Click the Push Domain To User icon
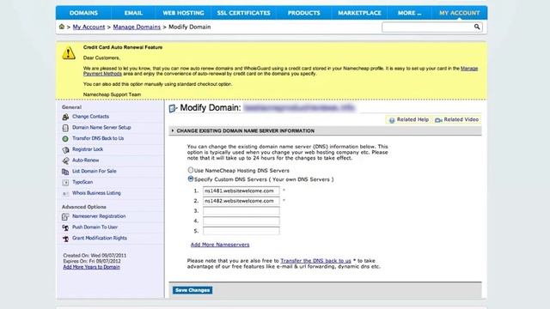This screenshot has width=550, height=309. pyautogui.click(x=65, y=227)
